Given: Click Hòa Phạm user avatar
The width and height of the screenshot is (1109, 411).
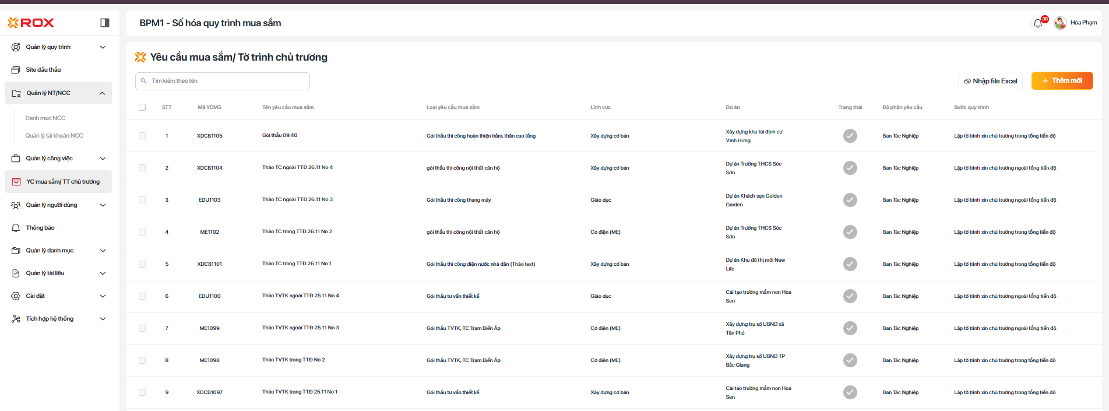Looking at the screenshot, I should coord(1060,23).
